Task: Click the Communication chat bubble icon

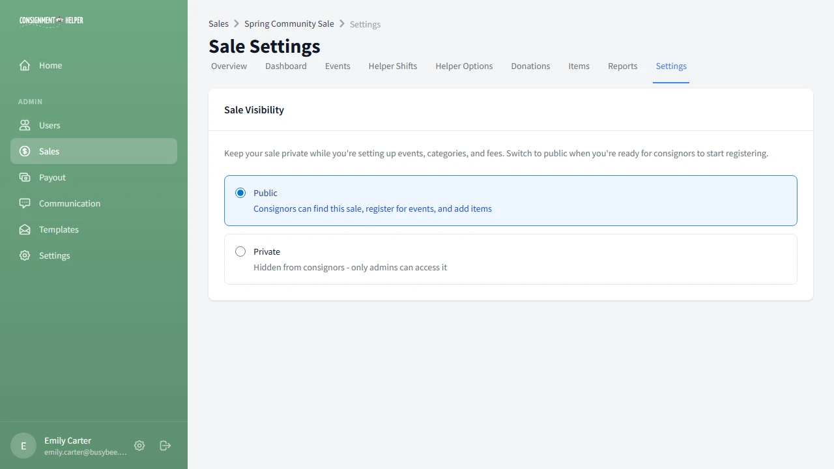Action: tap(24, 203)
